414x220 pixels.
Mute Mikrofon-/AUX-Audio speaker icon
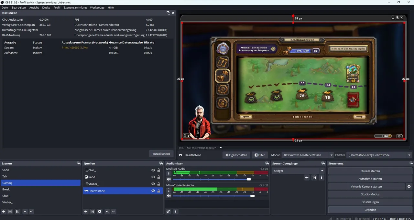[x=169, y=196]
